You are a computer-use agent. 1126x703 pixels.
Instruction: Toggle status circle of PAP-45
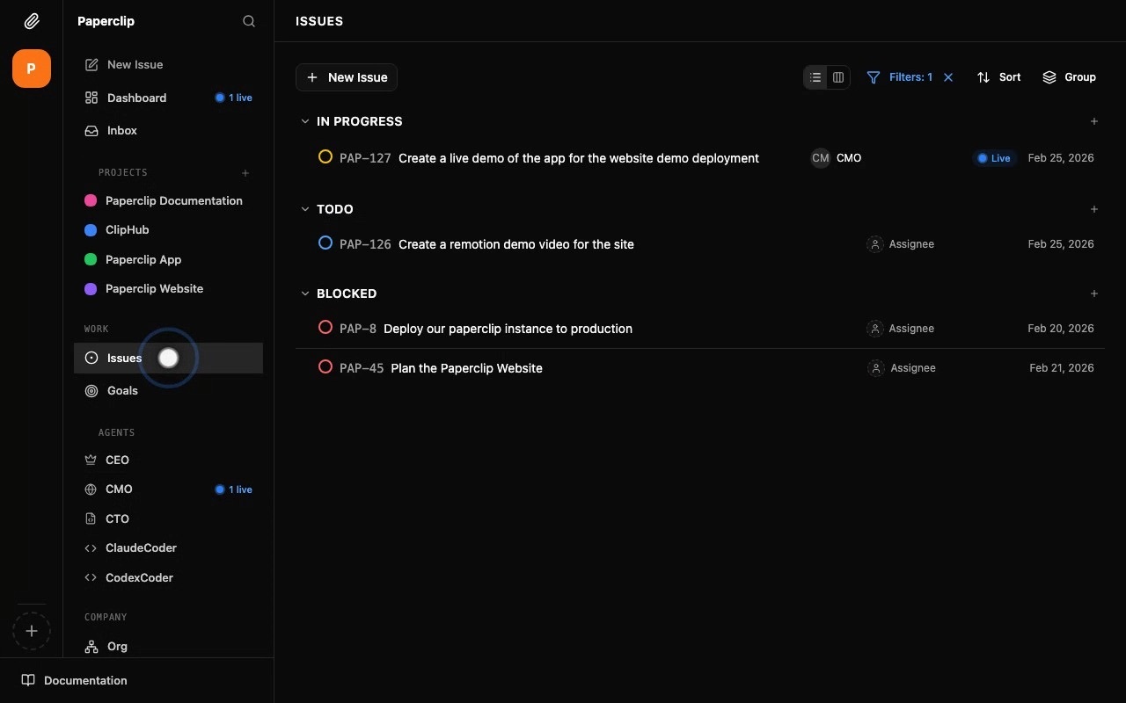(325, 367)
